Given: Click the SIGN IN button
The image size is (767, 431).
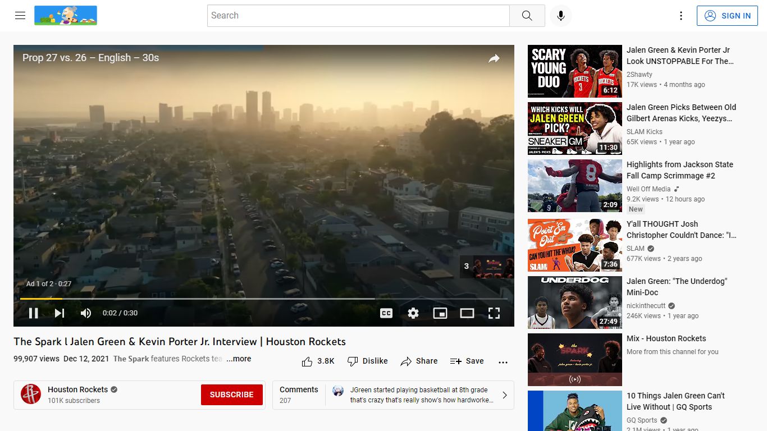Looking at the screenshot, I should point(727,16).
